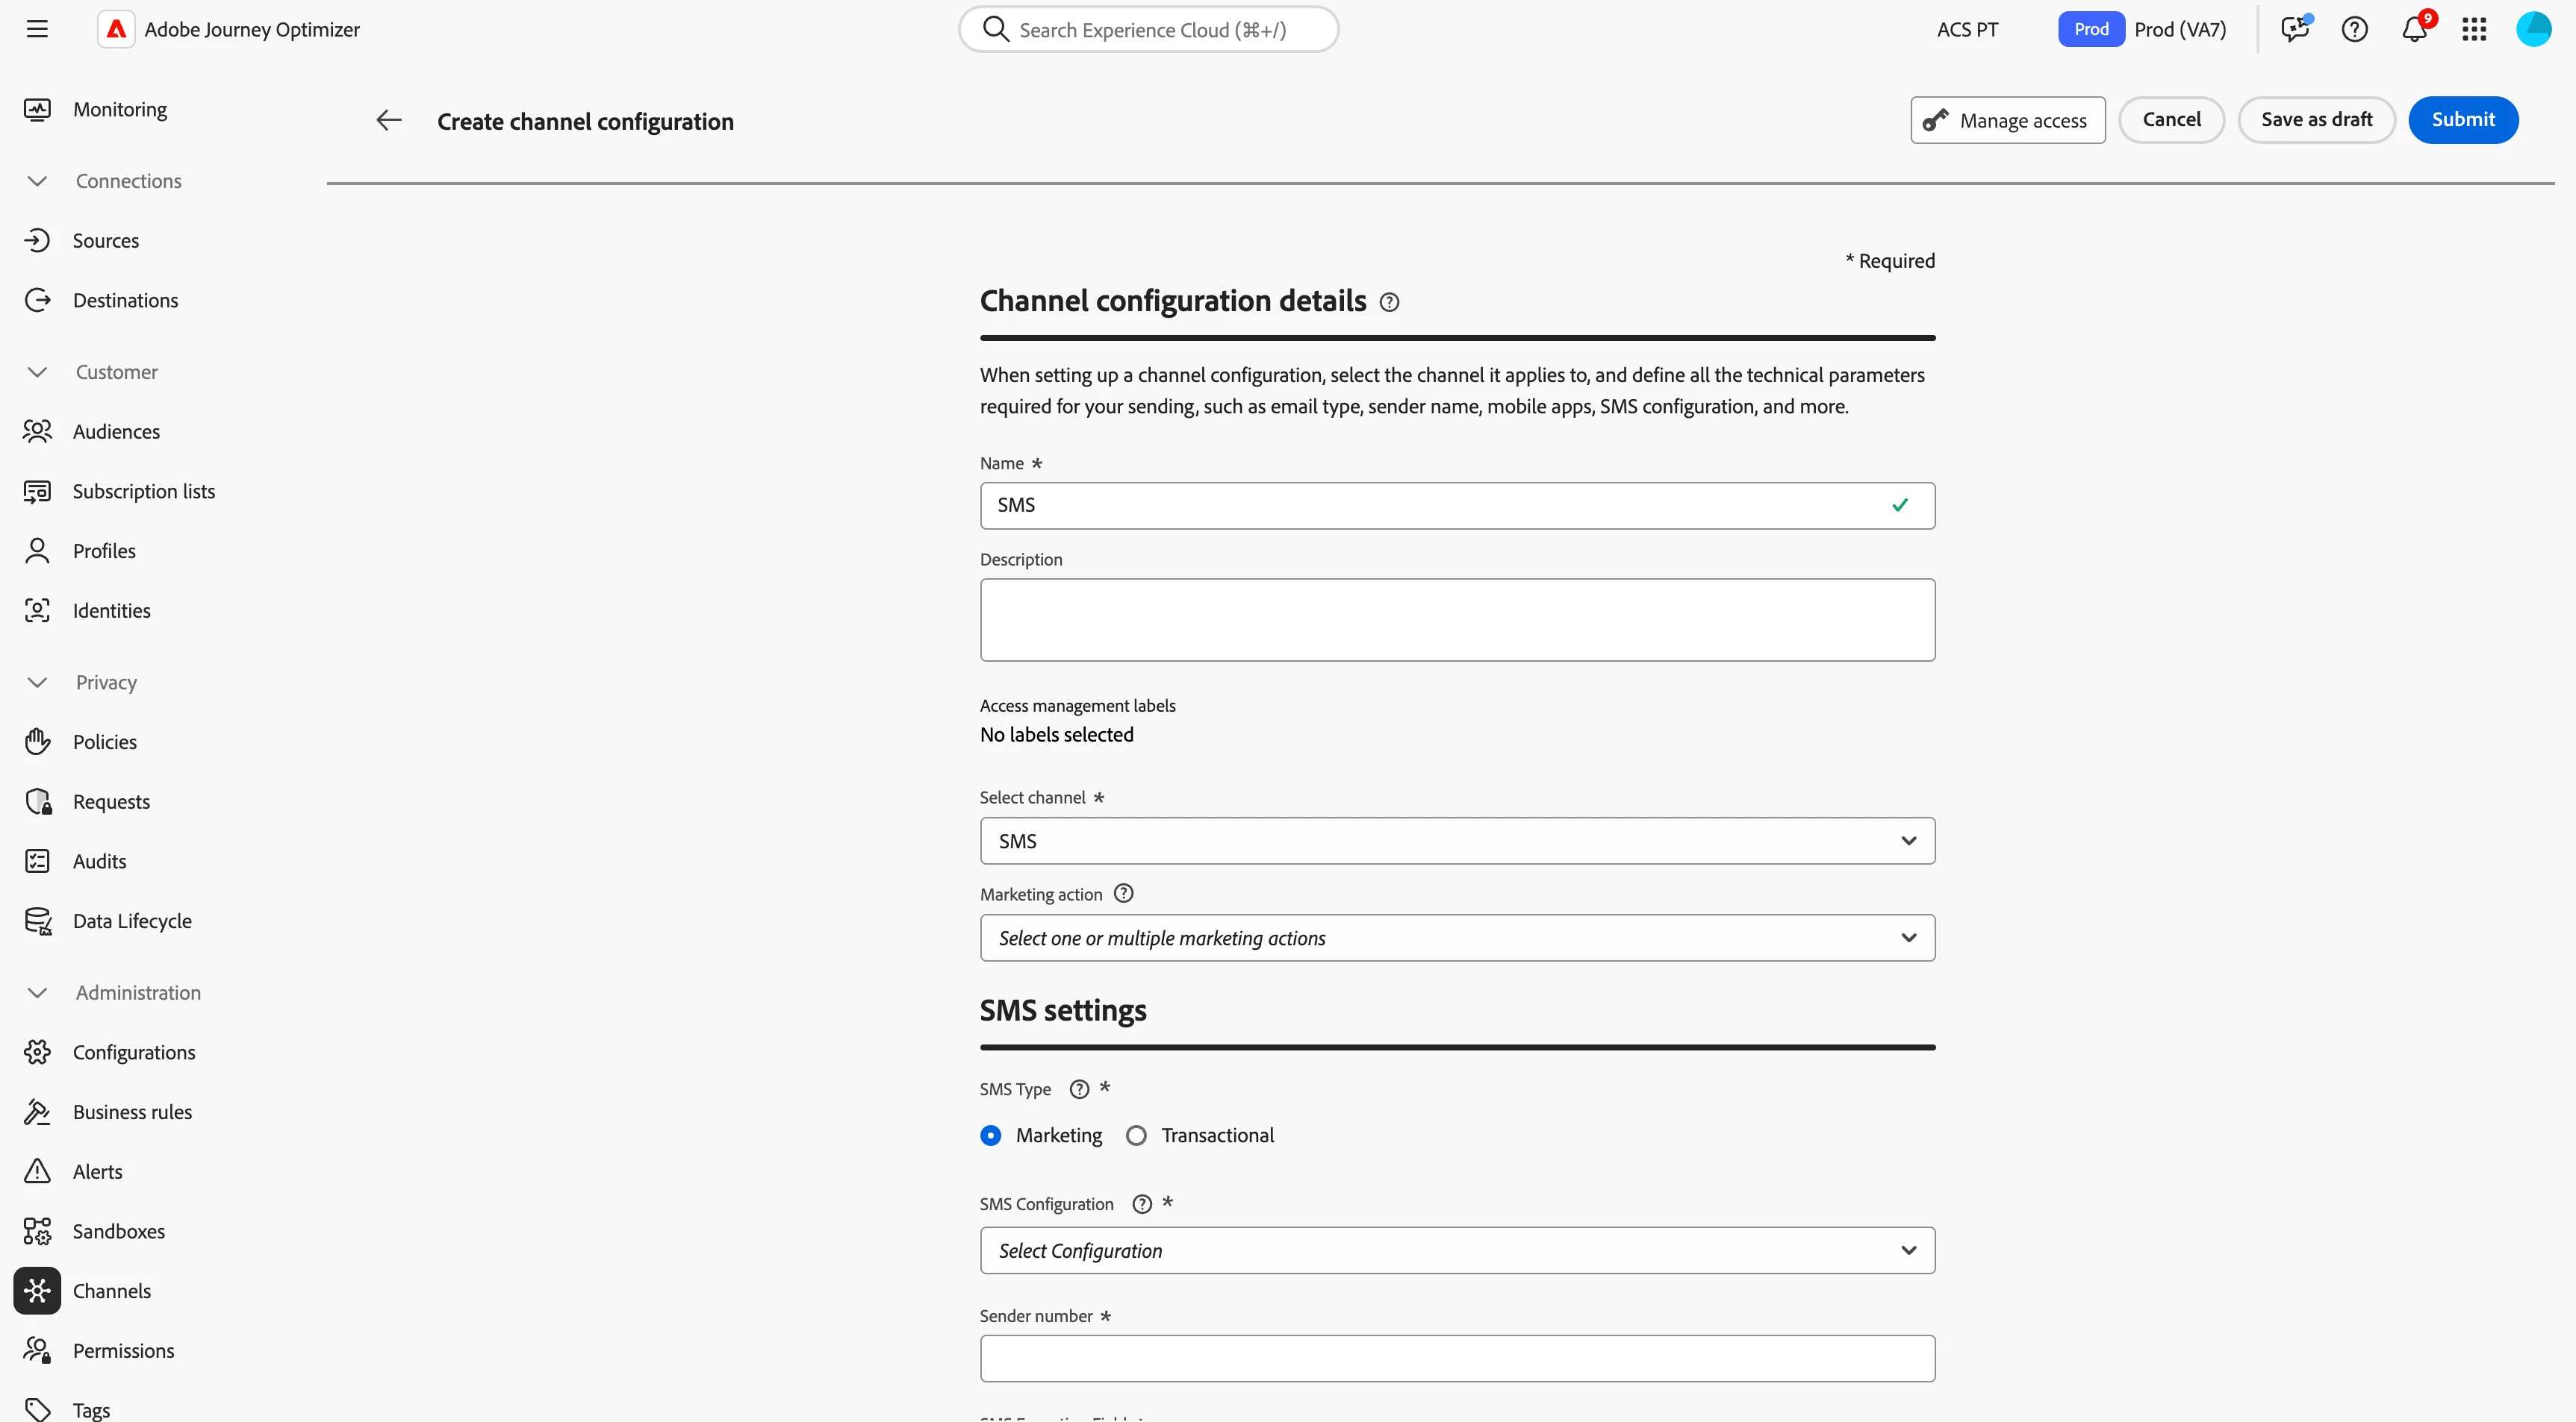
Task: Open the SMS Configuration dropdown
Action: 1456,1250
